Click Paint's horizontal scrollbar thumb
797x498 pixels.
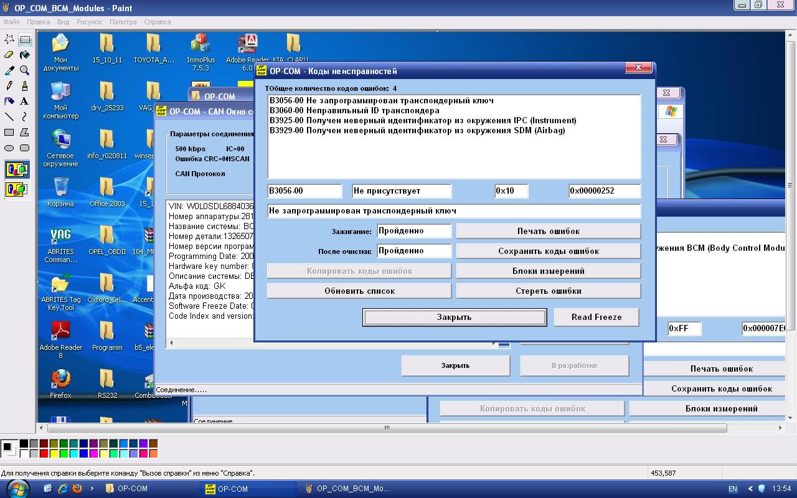[x=387, y=428]
